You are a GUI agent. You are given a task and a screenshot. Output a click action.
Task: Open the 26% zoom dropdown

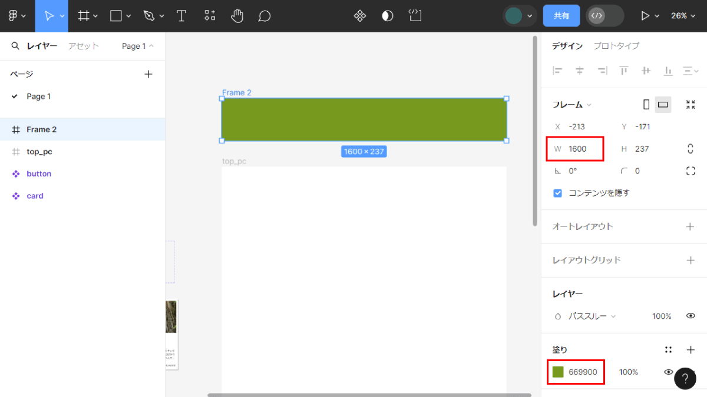tap(683, 16)
